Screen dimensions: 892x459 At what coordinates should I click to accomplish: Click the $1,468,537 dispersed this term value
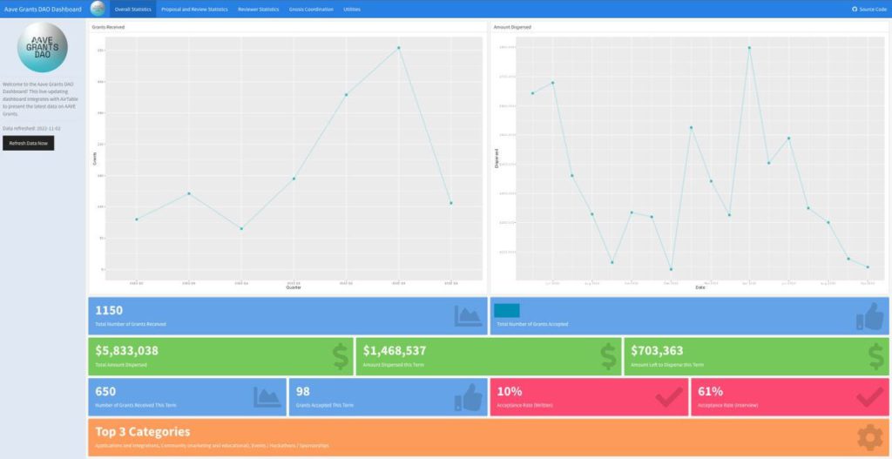pos(395,351)
